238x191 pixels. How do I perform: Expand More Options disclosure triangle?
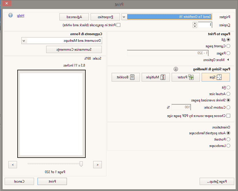[228, 60]
